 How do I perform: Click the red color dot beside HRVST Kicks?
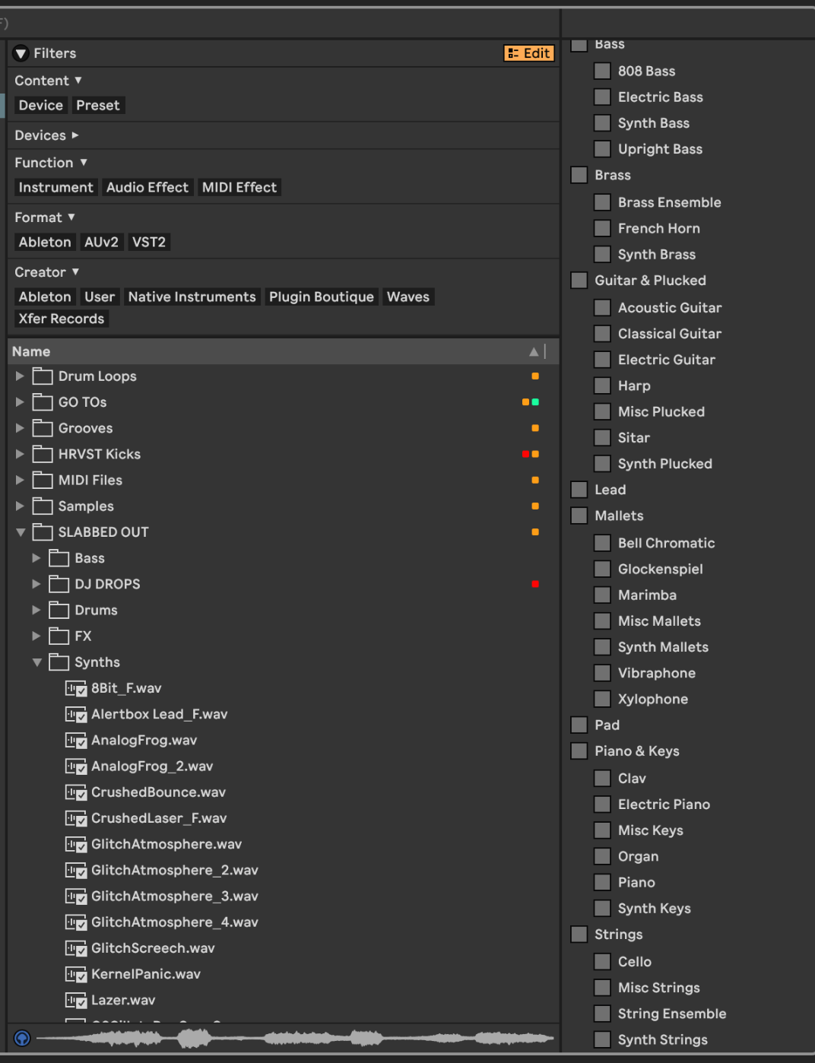527,454
